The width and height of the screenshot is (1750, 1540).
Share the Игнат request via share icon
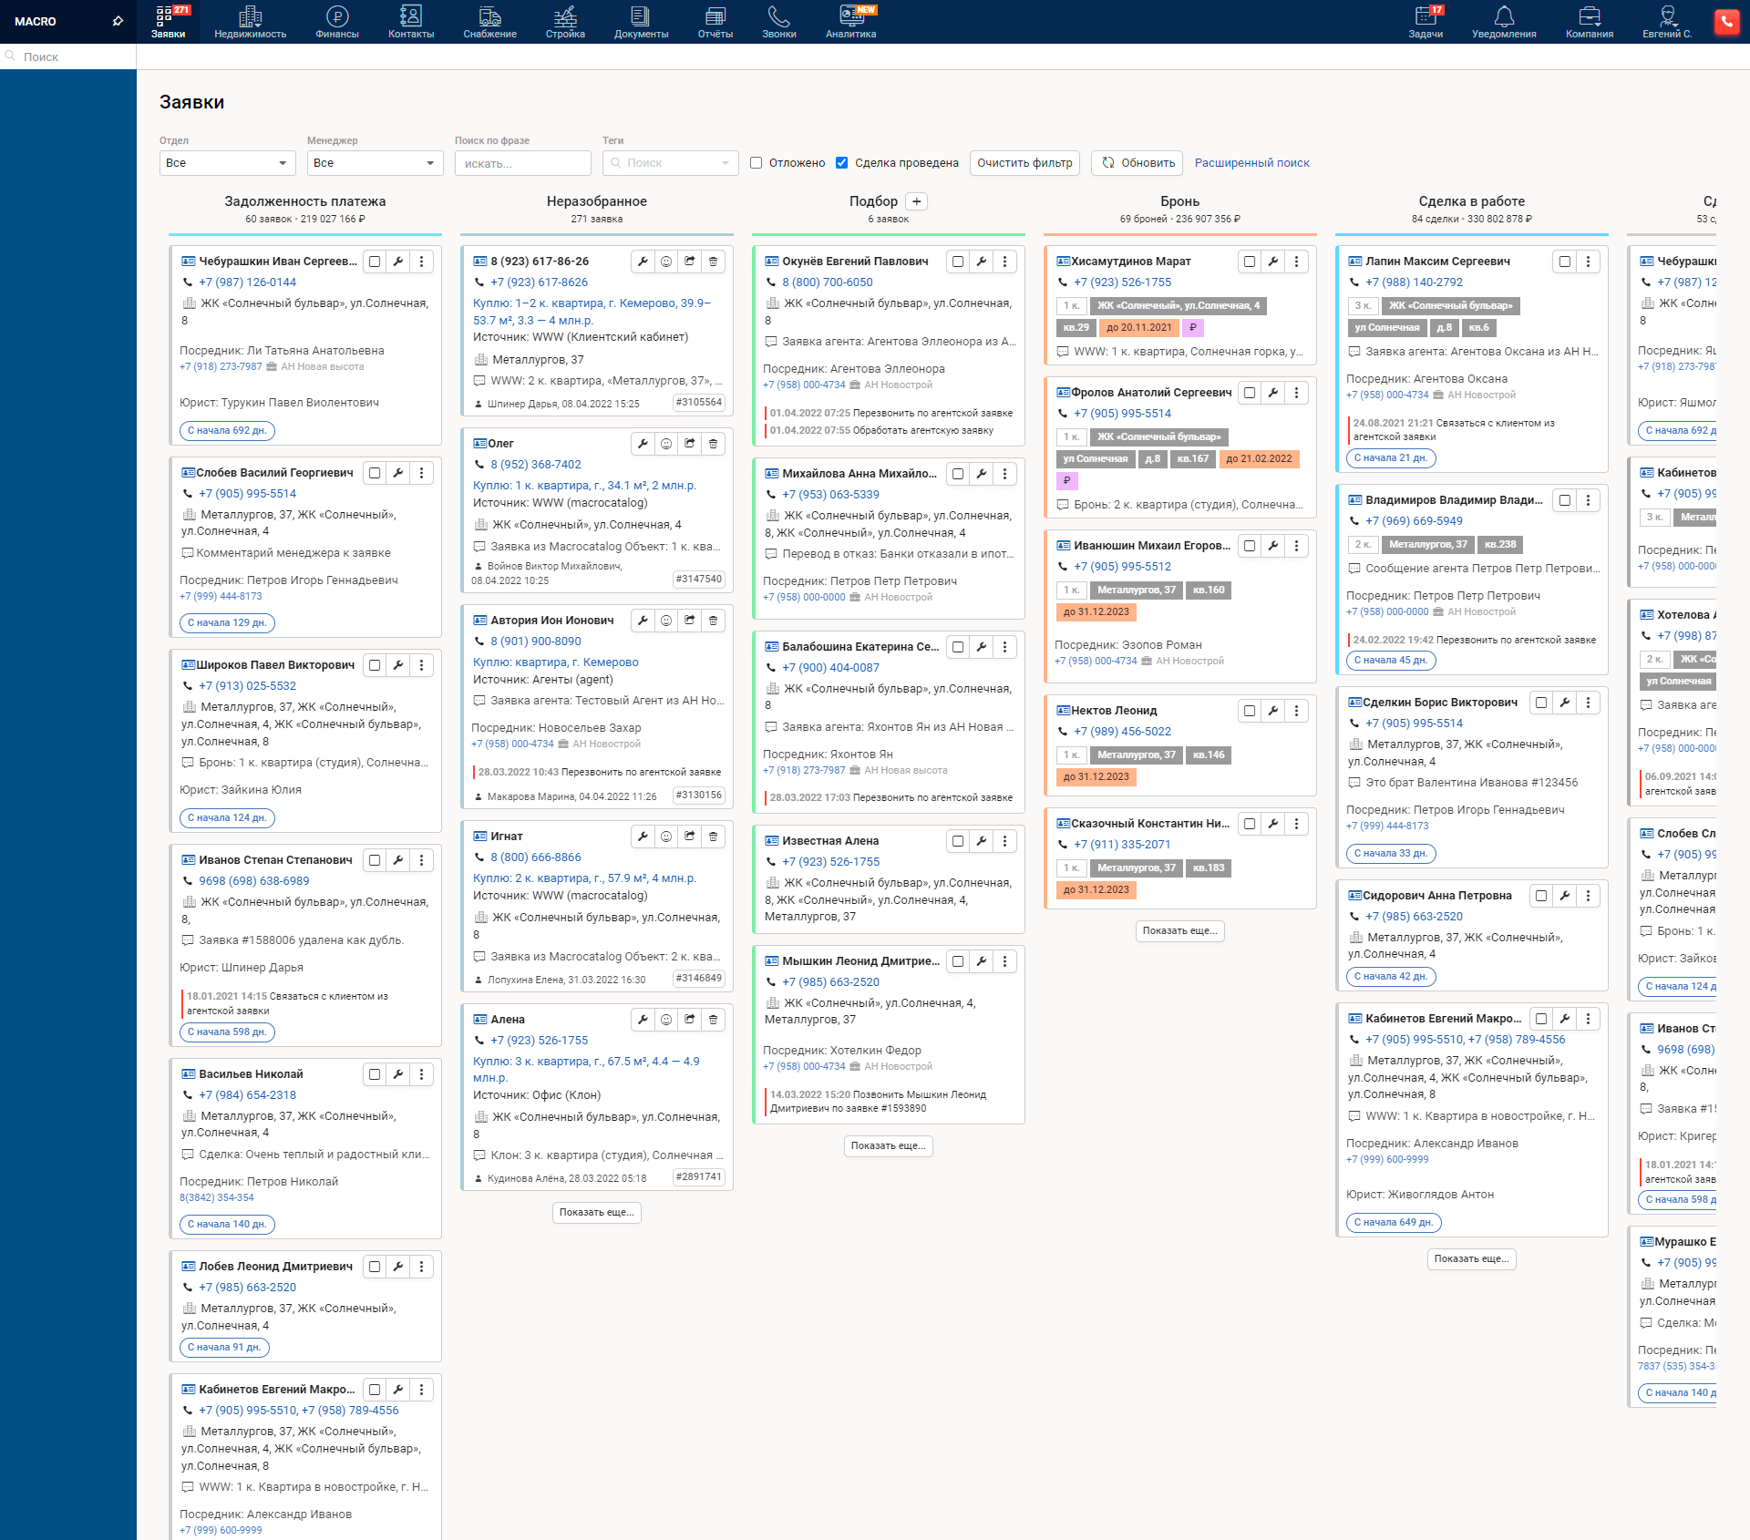tap(690, 836)
